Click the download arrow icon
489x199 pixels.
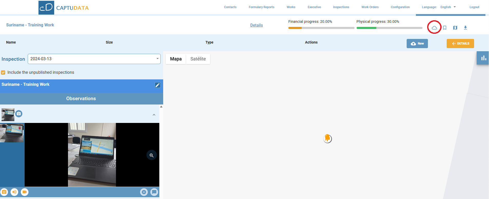click(465, 28)
